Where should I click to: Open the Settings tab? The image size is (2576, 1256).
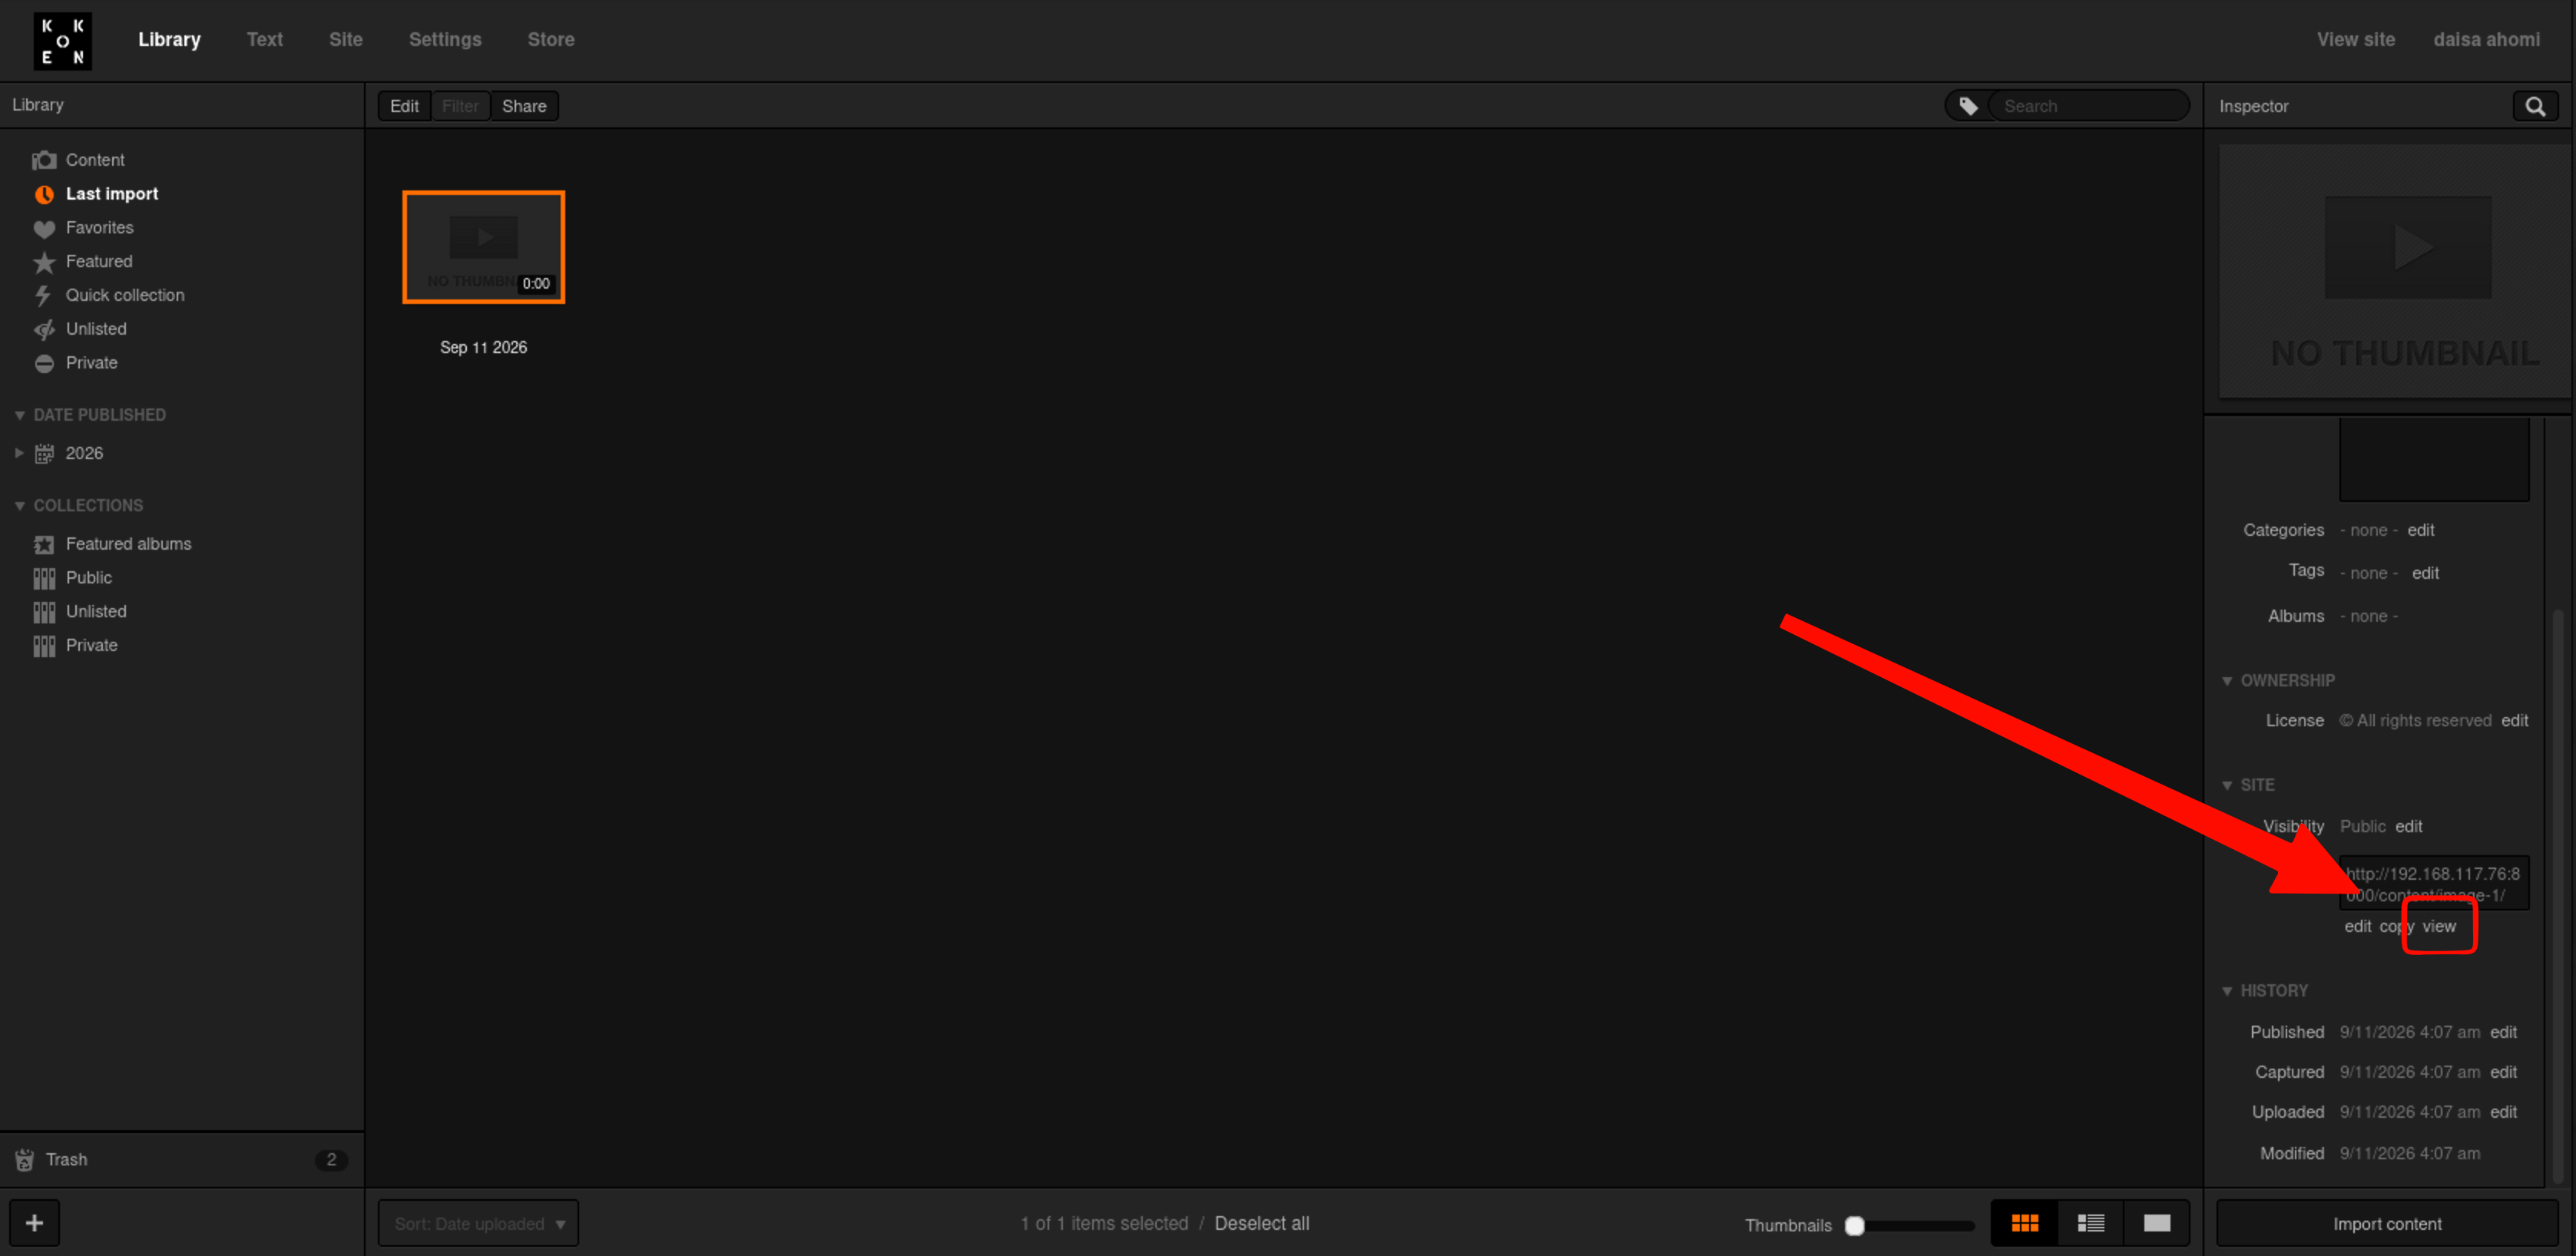(445, 40)
